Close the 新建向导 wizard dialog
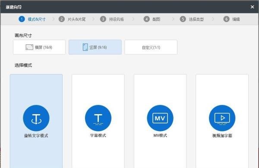This screenshot has height=168, width=259. (x=252, y=7)
